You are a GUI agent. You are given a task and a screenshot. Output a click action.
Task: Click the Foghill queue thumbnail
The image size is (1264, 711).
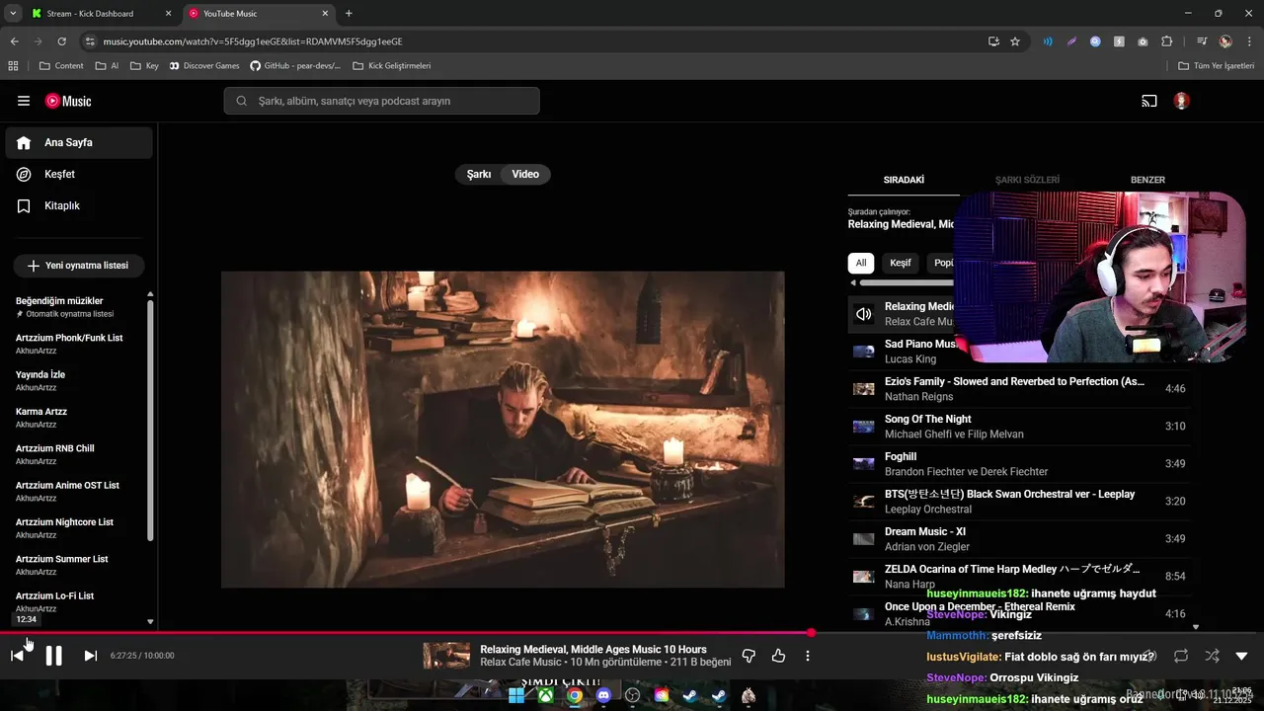point(864,464)
